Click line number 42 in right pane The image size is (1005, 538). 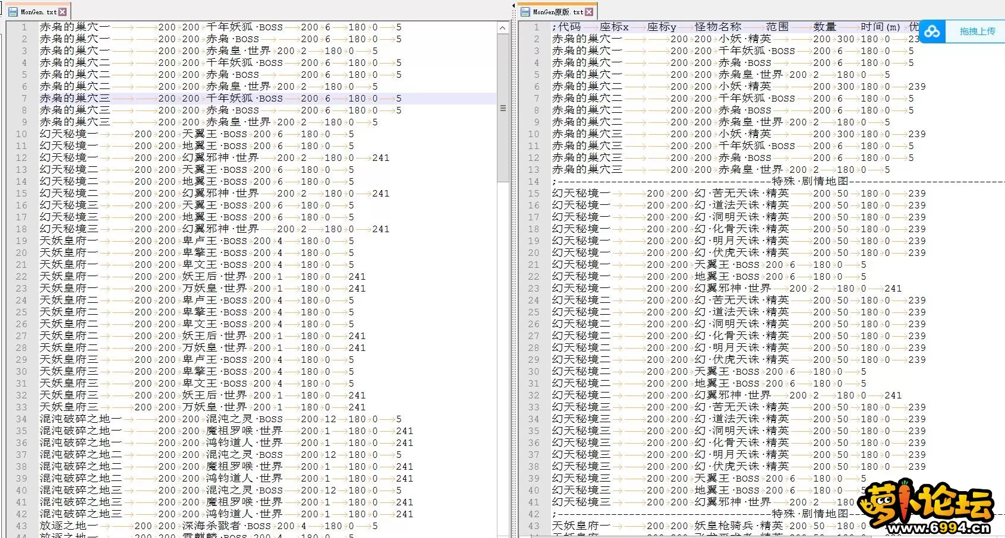coord(534,514)
